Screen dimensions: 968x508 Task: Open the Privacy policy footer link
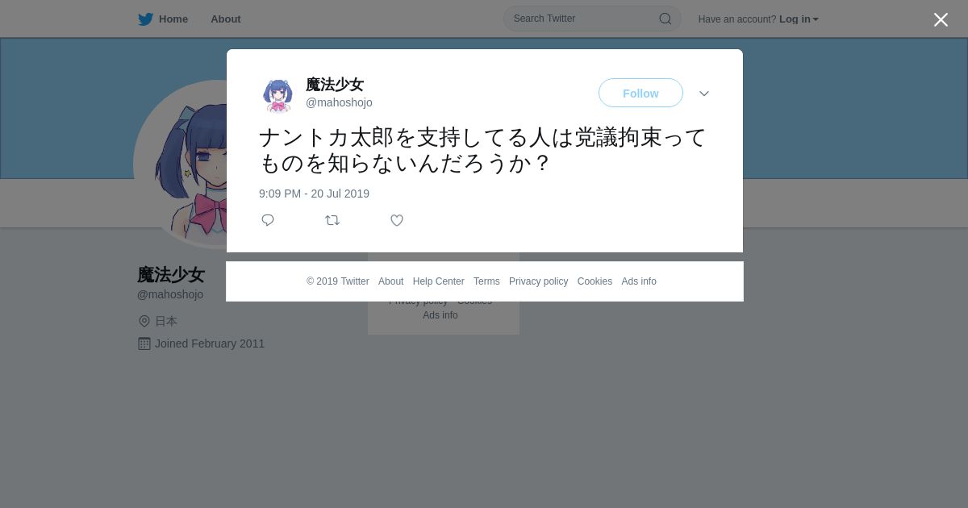click(x=538, y=281)
